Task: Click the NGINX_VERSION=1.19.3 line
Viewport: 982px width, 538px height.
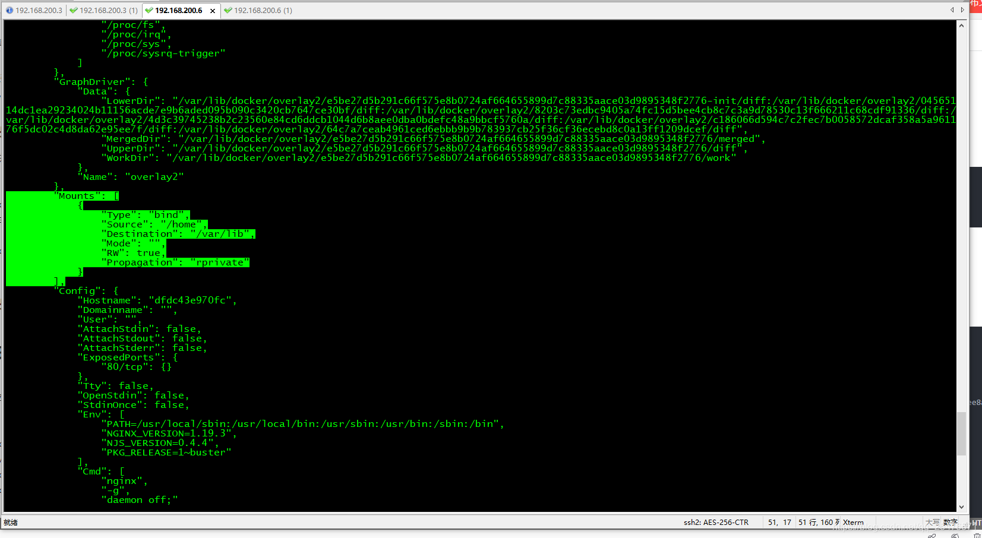Action: (169, 433)
